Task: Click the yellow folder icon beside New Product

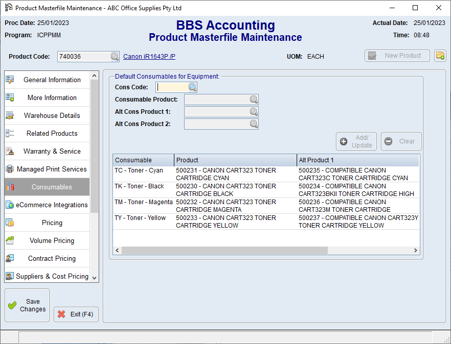Action: [440, 56]
